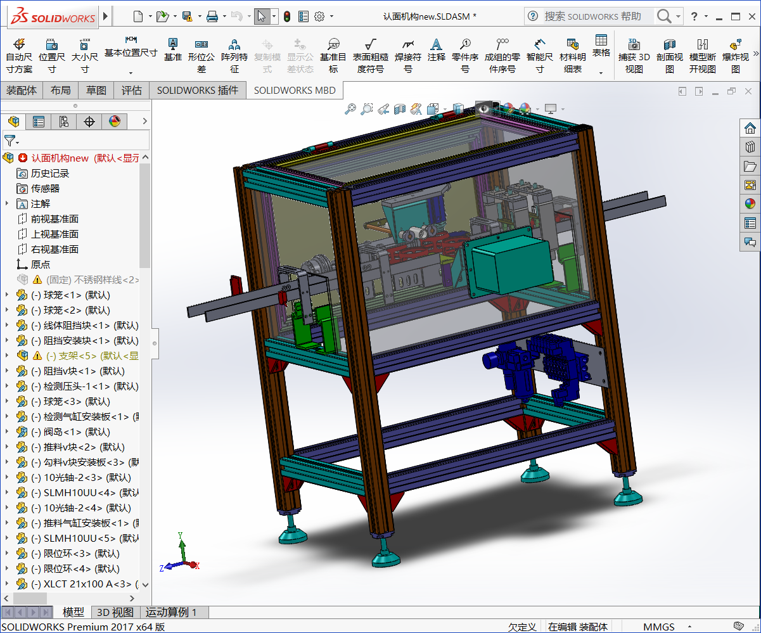Click the Dynamic Annotation Views icon

coord(416,109)
